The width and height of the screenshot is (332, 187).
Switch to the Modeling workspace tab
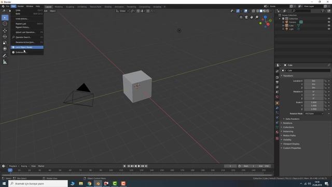tap(59, 7)
